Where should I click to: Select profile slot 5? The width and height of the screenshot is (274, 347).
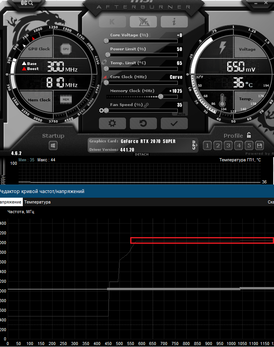[249, 145]
